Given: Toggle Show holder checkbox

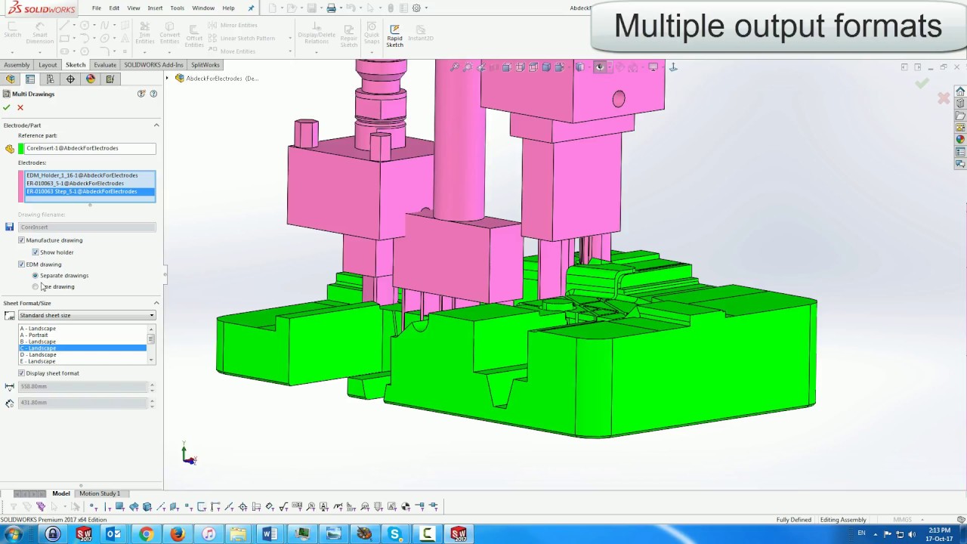Looking at the screenshot, I should (x=36, y=252).
